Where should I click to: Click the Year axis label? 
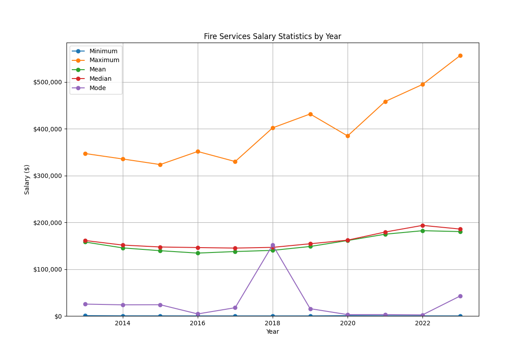click(273, 331)
